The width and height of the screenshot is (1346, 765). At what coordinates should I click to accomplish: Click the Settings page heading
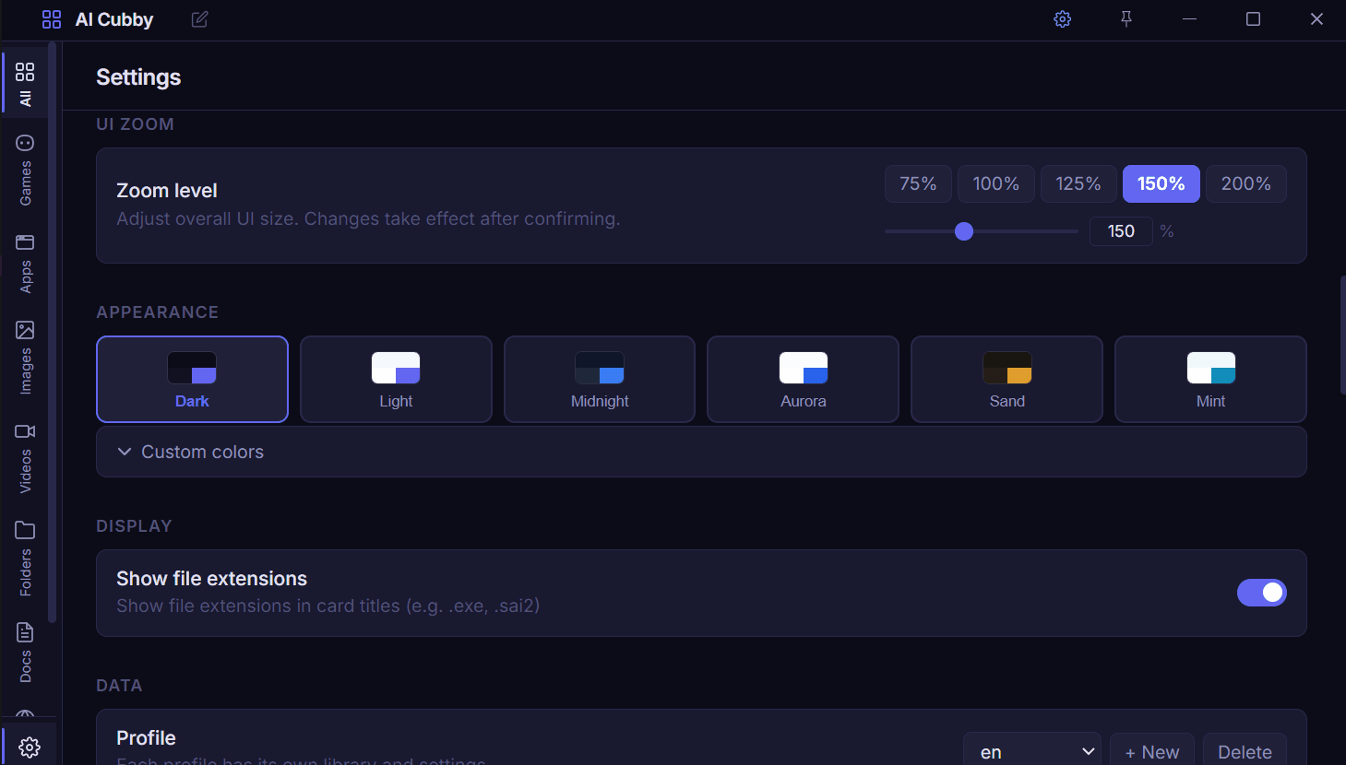[x=138, y=77]
